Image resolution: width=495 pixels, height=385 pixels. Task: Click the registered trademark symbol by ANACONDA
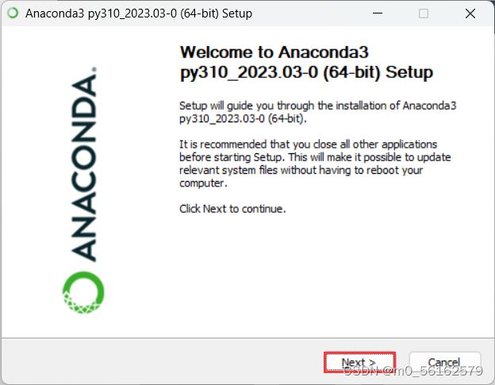94,69
